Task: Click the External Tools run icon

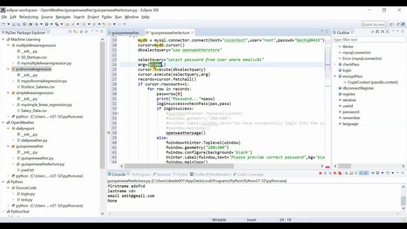Action: (57, 24)
